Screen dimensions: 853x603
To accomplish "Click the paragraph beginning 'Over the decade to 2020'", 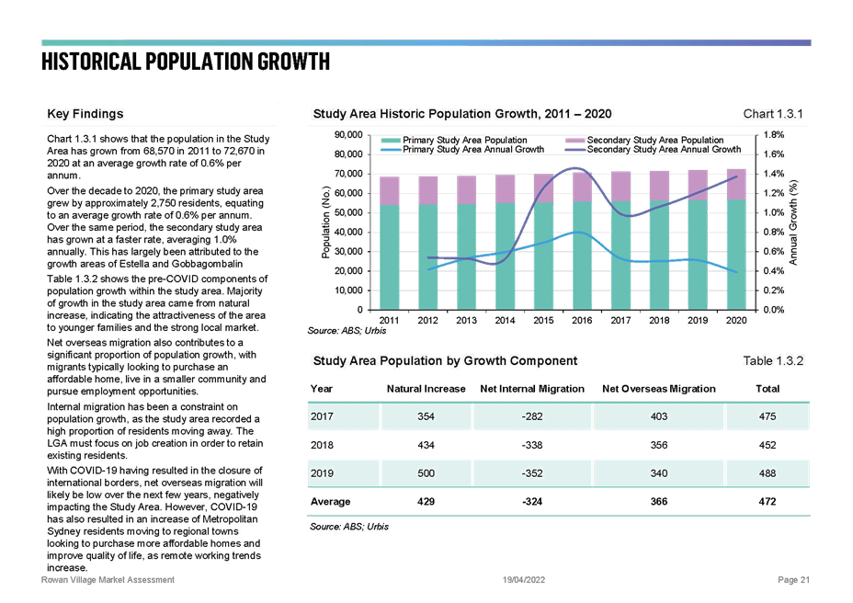I will click(155, 227).
